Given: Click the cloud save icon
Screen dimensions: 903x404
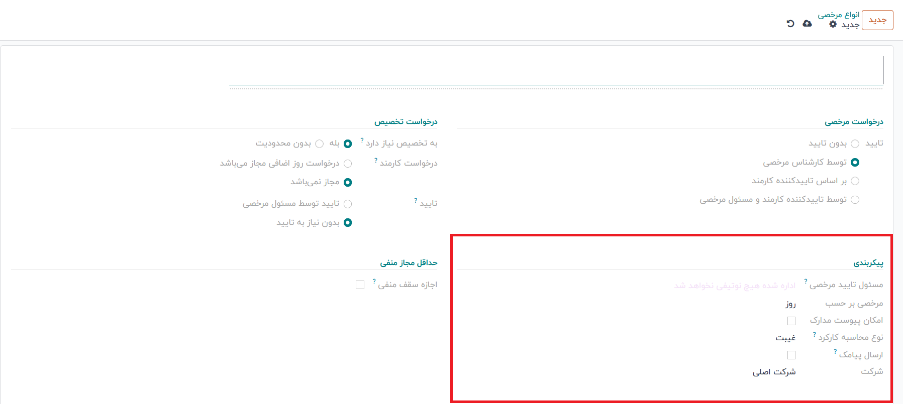Looking at the screenshot, I should [x=807, y=24].
